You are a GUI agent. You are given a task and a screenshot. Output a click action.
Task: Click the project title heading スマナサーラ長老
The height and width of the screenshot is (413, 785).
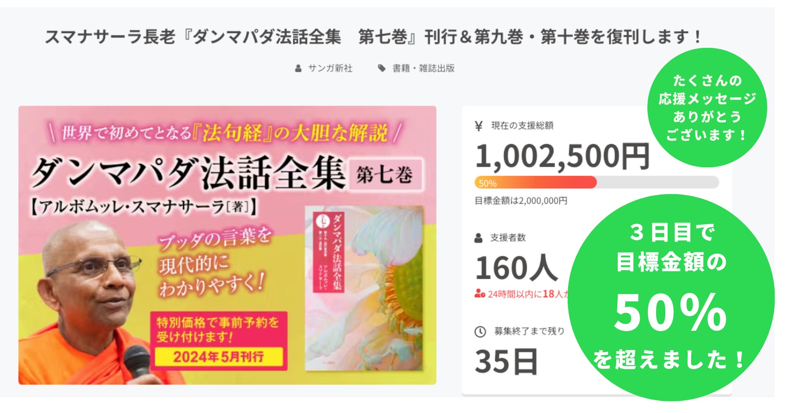click(372, 37)
